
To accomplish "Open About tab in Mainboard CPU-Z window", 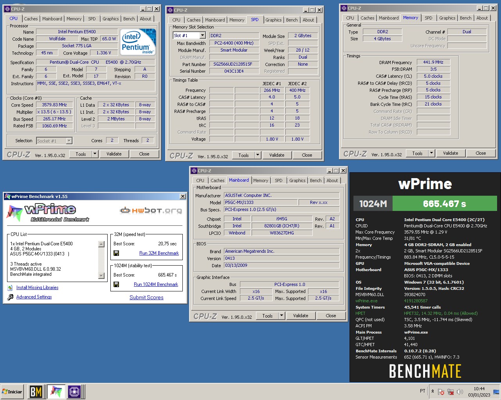I will [x=332, y=180].
